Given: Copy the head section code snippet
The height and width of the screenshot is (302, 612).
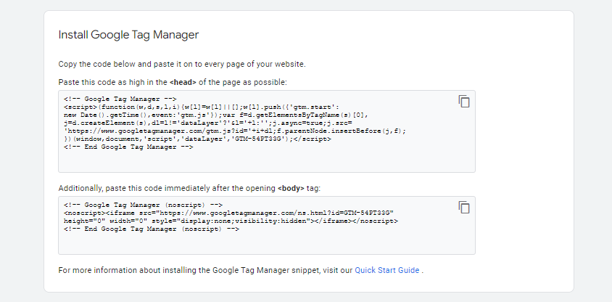Looking at the screenshot, I should point(464,102).
